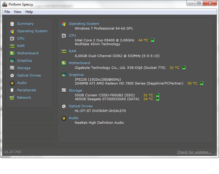Click the RAM stick icon in sidebar
The height and width of the screenshot is (174, 219).
point(12,46)
